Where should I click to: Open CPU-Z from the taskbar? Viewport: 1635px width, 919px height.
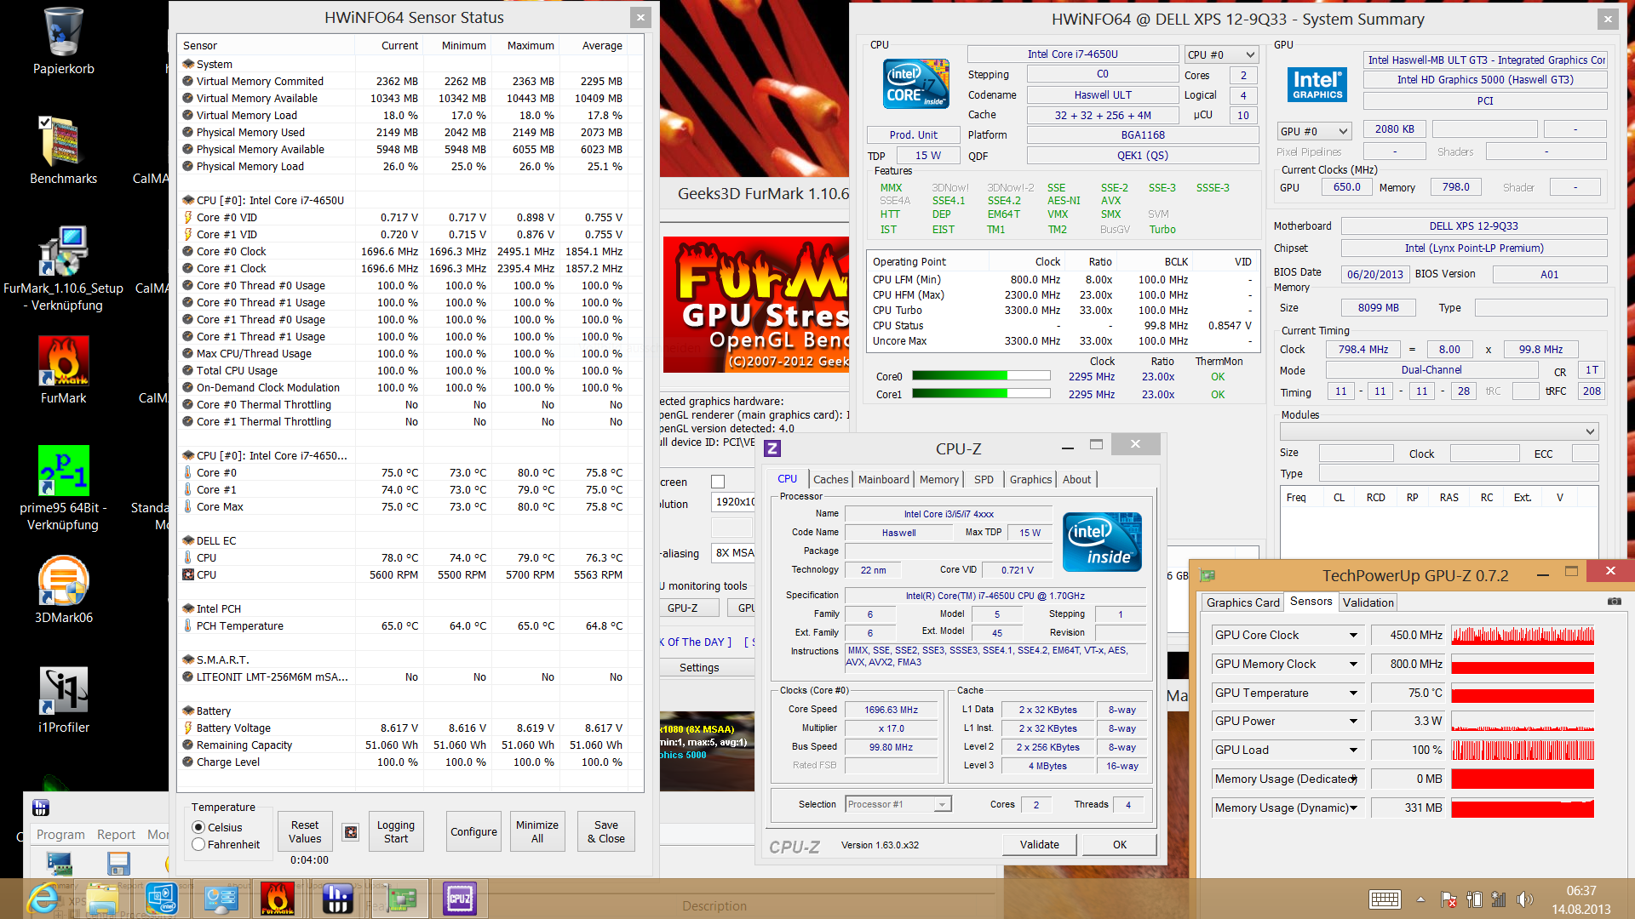[459, 899]
